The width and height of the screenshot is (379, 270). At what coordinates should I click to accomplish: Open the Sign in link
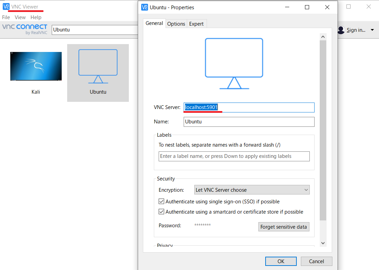356,30
